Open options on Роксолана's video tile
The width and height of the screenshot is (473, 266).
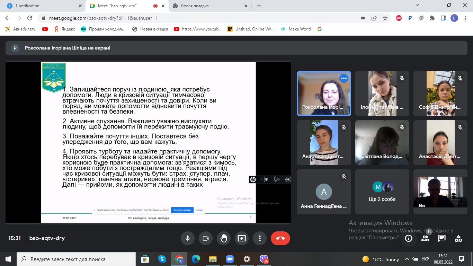(343, 78)
